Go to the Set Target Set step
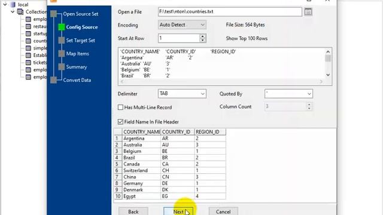The width and height of the screenshot is (383, 215). pyautogui.click(x=81, y=41)
